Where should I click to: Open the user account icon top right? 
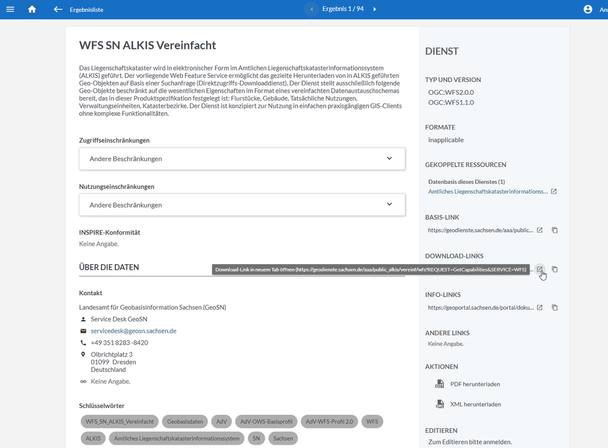(587, 9)
